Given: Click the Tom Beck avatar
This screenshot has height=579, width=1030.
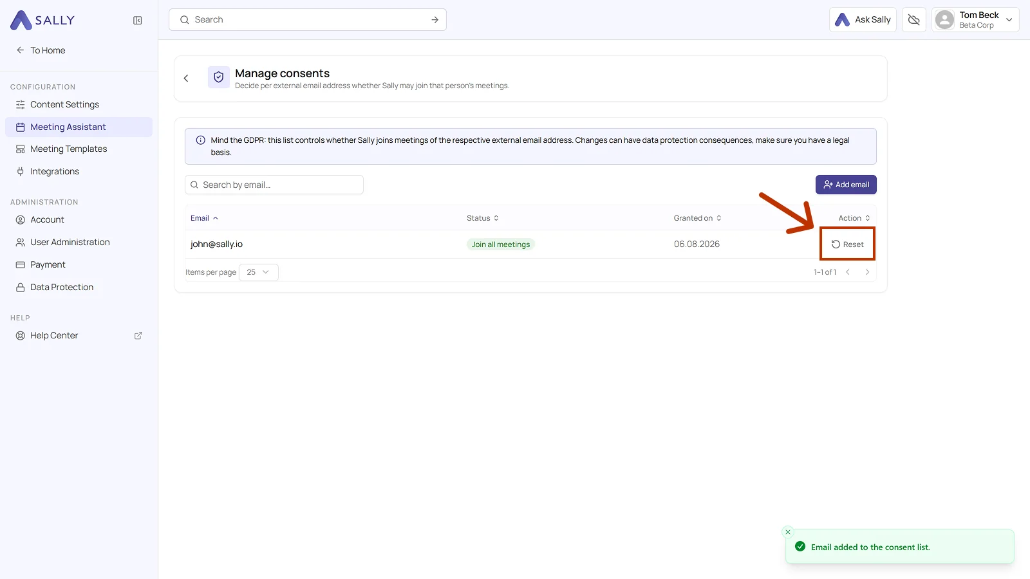Looking at the screenshot, I should tap(944, 20).
